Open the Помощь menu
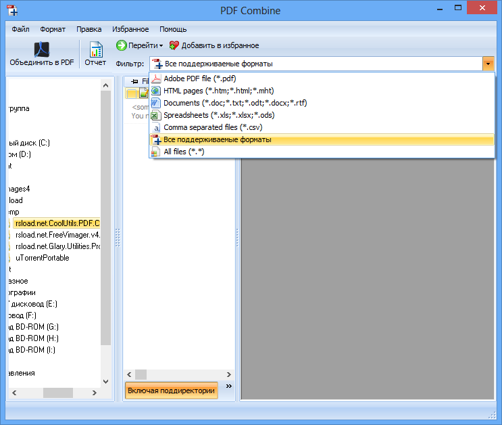Screen dimensions: 502x425 (x=173, y=29)
